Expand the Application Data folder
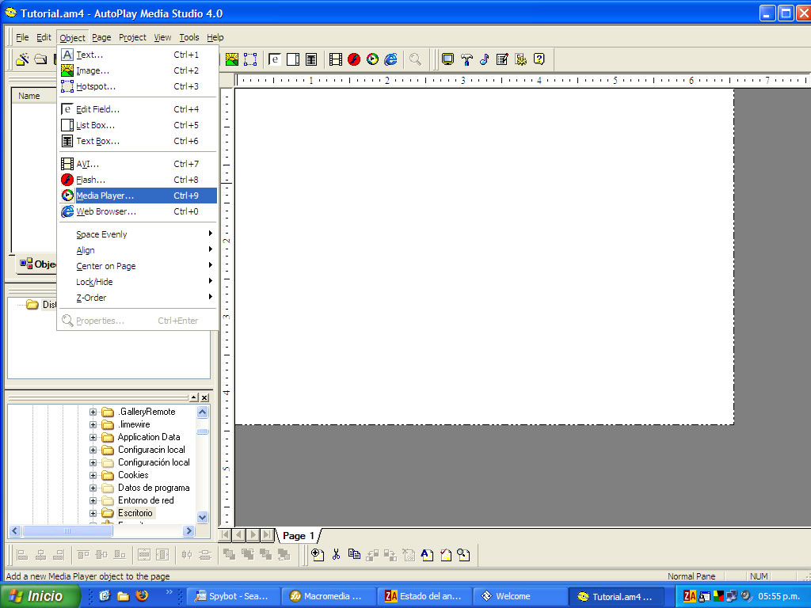The image size is (811, 608). pos(93,437)
